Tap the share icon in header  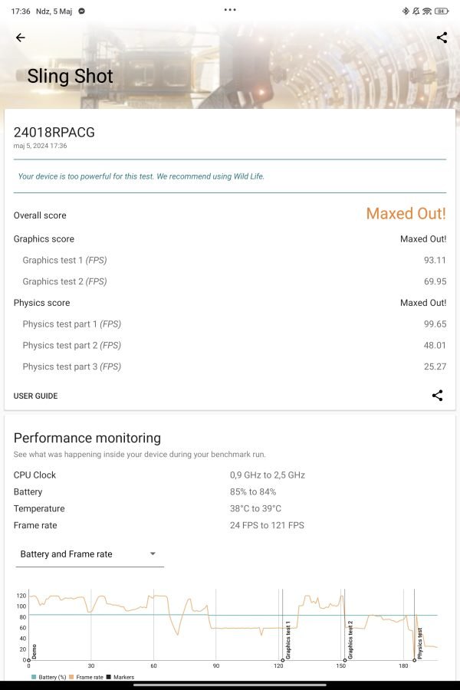tap(442, 38)
